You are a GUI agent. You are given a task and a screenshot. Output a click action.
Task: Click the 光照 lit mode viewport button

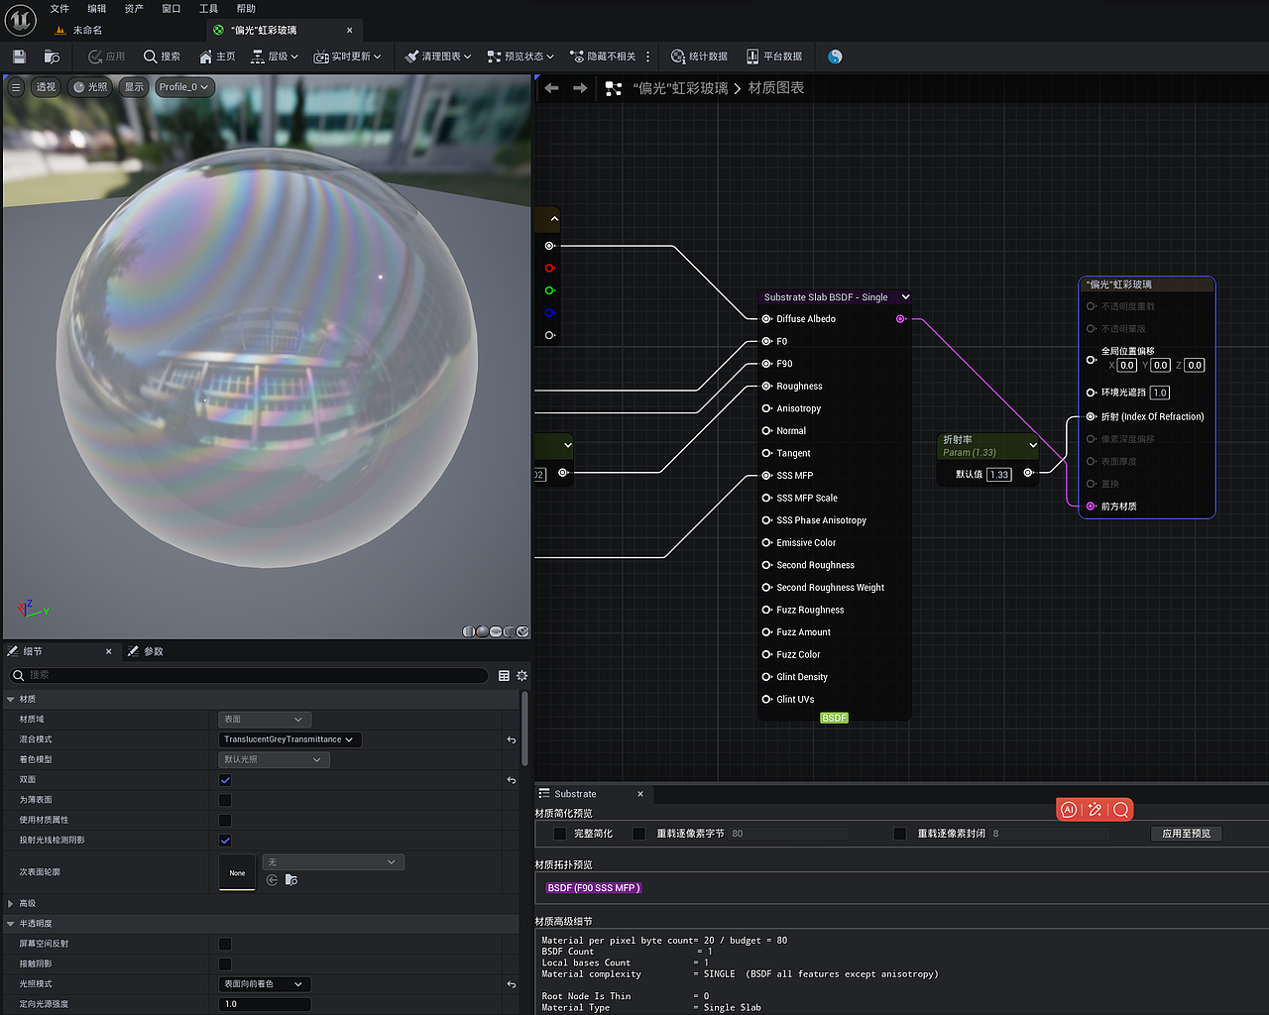[x=90, y=87]
